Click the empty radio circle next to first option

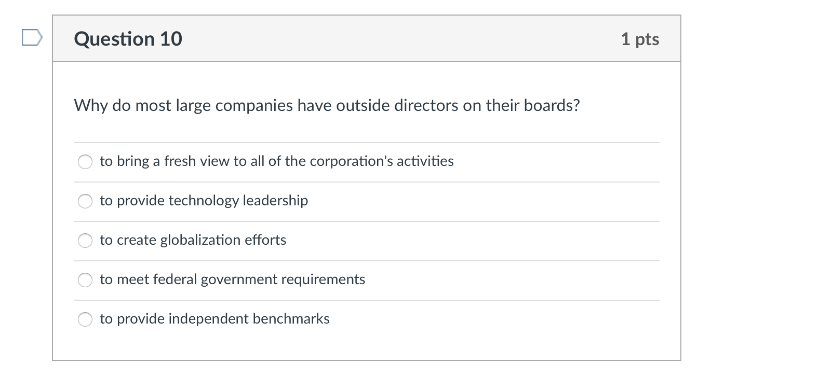[85, 162]
